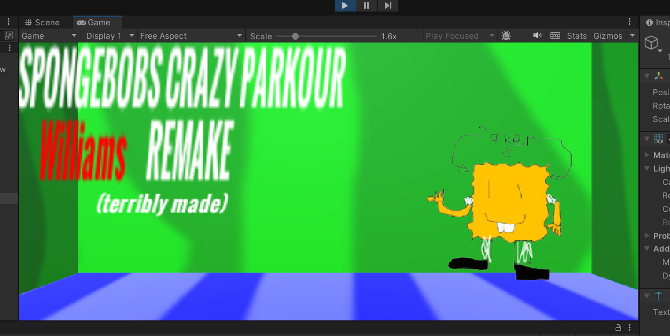Open the three-dot menu below the pop-out icon
The width and height of the screenshot is (670, 336).
tap(9, 48)
